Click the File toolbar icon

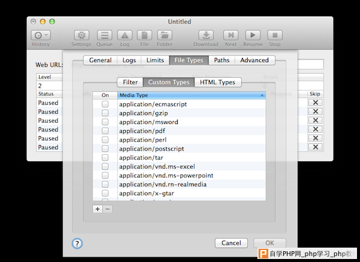(x=145, y=35)
